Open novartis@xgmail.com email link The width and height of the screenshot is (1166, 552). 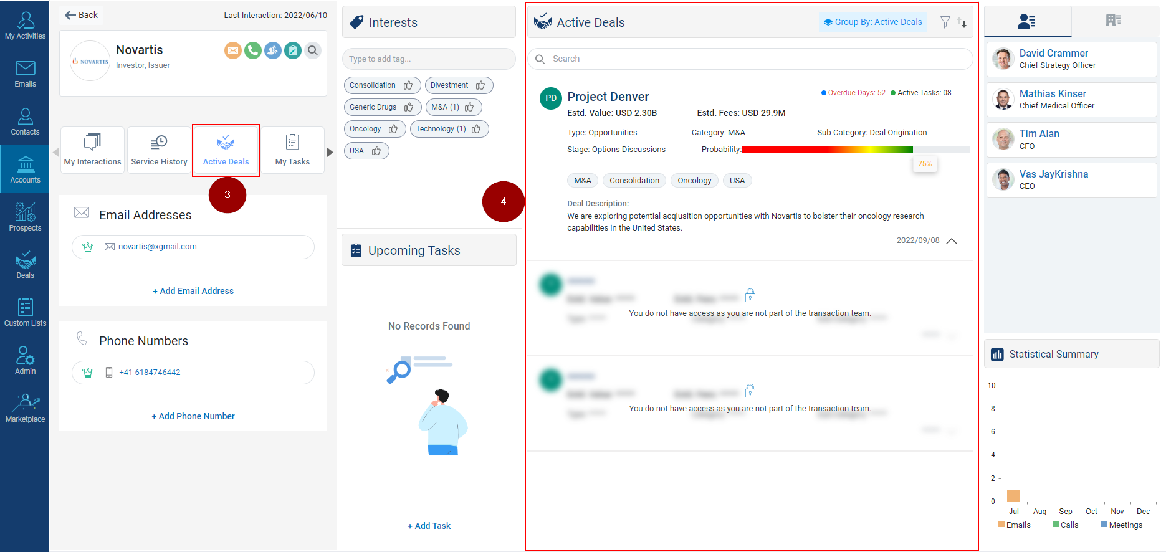[x=158, y=247]
